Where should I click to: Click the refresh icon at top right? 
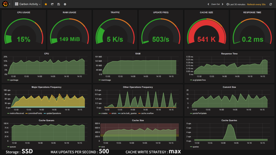271,4
